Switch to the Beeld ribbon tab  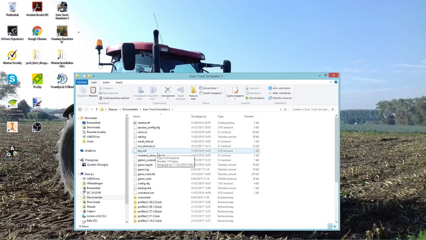(119, 82)
